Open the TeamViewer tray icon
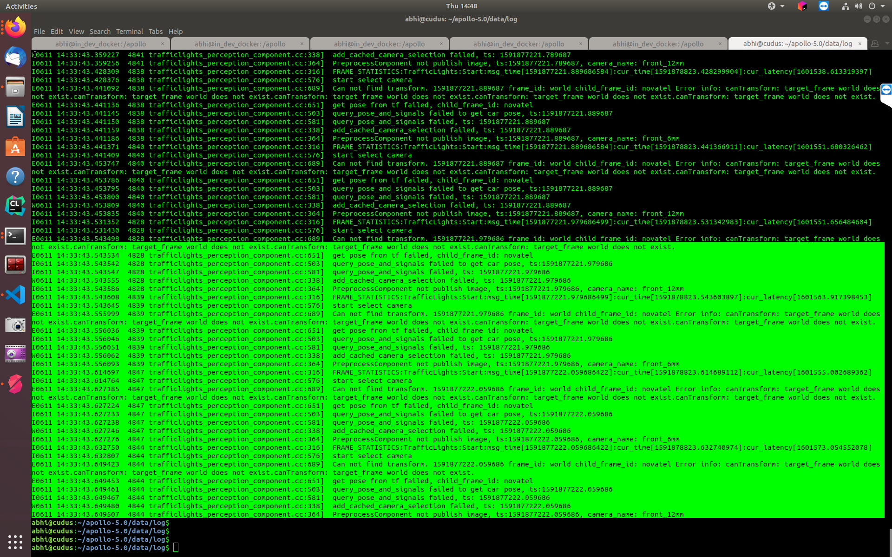 pyautogui.click(x=823, y=6)
